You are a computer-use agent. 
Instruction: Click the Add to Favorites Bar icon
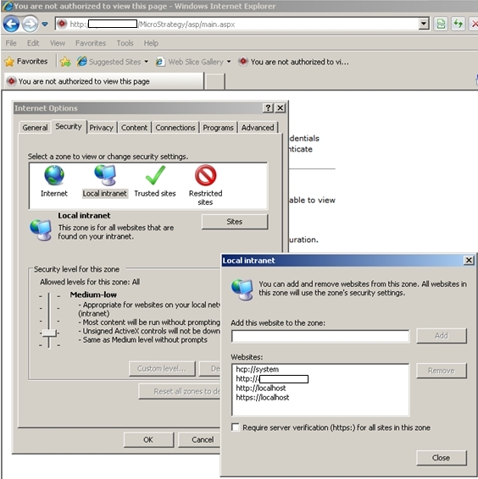click(x=65, y=62)
